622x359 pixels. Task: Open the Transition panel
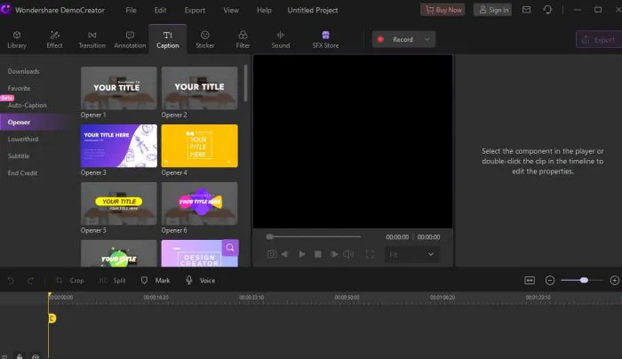point(92,40)
